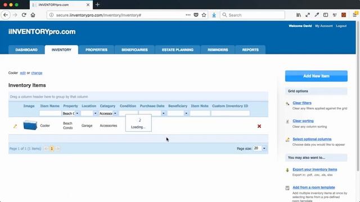Sort by the Purchase Date column header
Image resolution: width=360 pixels, height=202 pixels.
[152, 106]
